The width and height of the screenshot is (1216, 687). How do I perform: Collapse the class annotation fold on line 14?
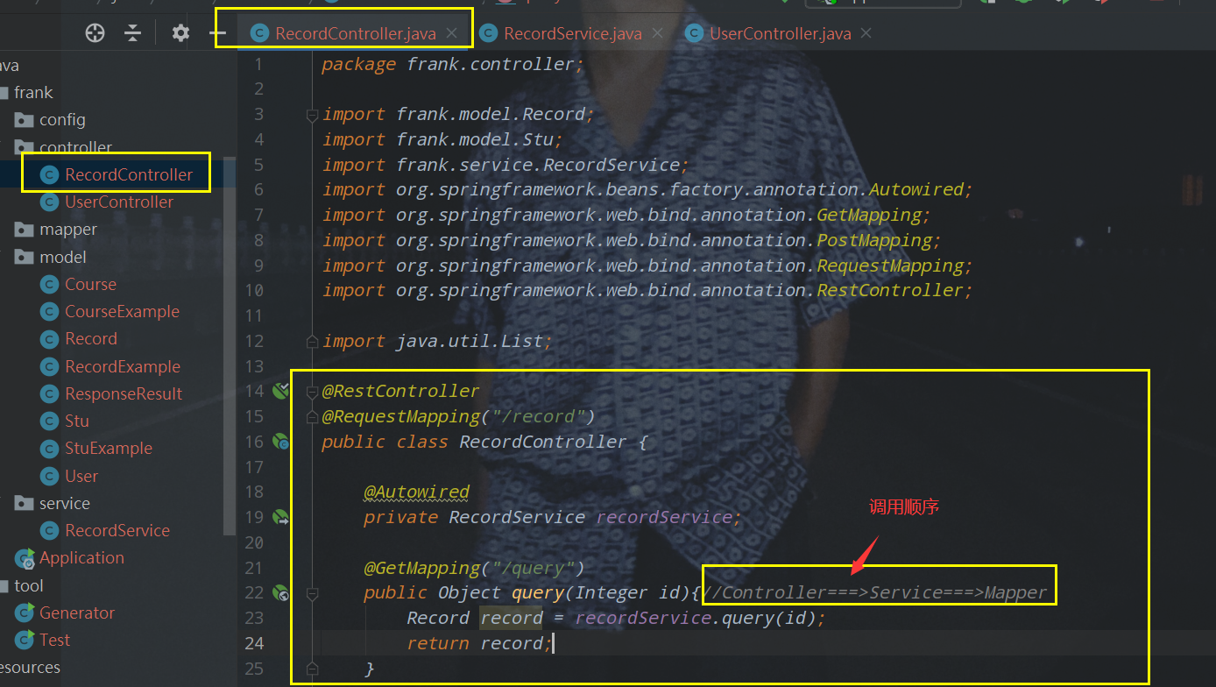click(x=312, y=391)
